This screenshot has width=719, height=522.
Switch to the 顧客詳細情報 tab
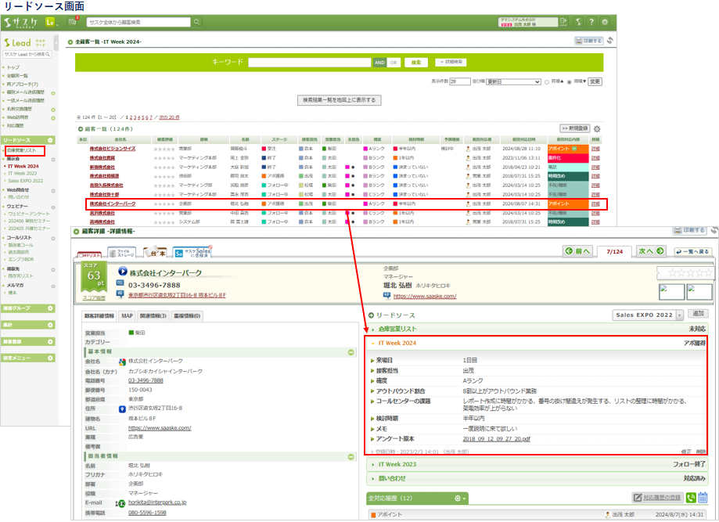[99, 316]
